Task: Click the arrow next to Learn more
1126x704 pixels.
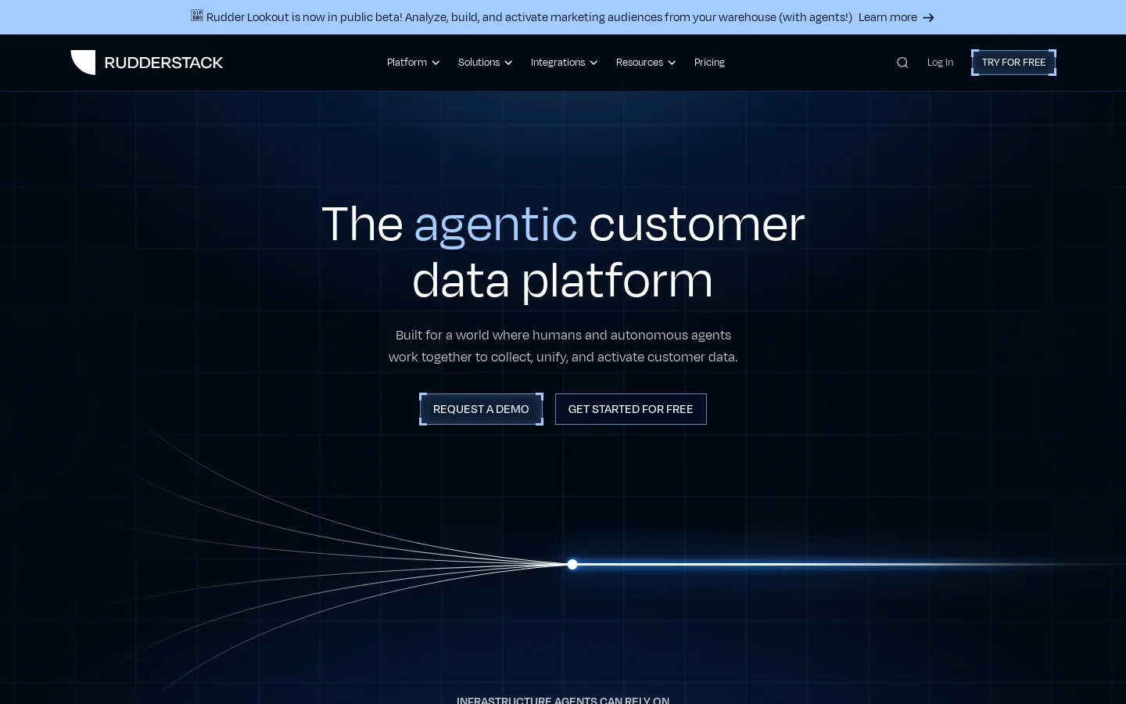Action: point(928,17)
